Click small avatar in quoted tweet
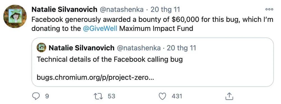Screen dimensions: 281x104 click(41, 48)
